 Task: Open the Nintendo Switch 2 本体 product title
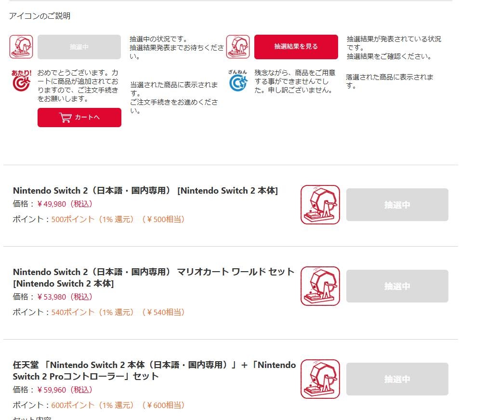click(x=145, y=191)
